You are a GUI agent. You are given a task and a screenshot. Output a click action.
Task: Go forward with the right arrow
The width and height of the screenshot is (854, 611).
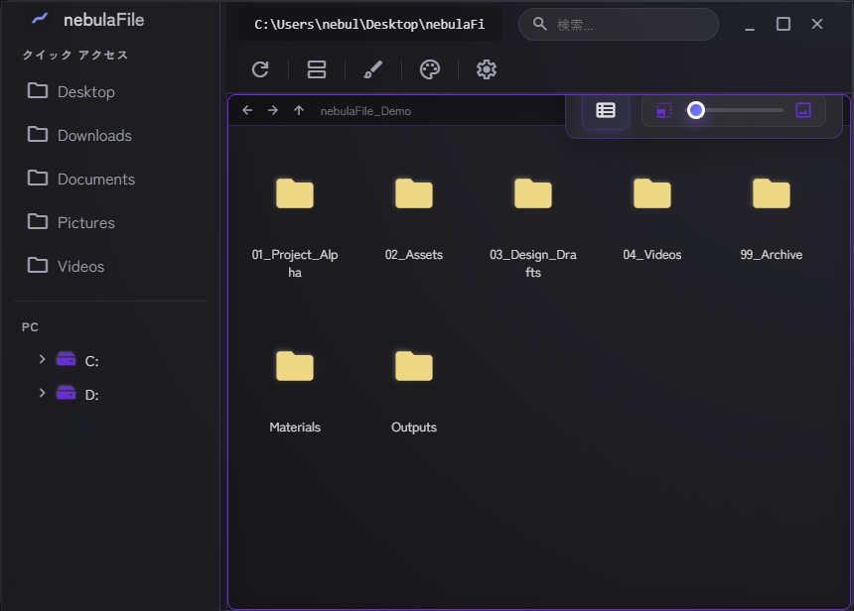273,110
